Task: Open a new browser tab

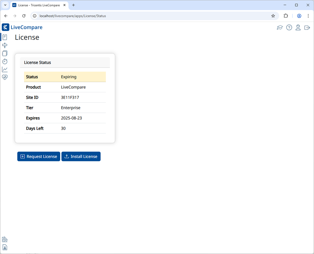Action: coord(73,5)
